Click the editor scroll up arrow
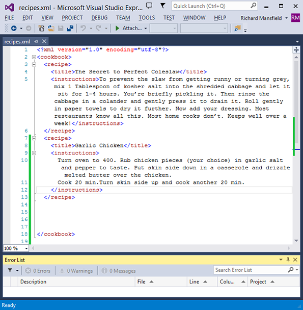The width and height of the screenshot is (303, 310). (296, 57)
